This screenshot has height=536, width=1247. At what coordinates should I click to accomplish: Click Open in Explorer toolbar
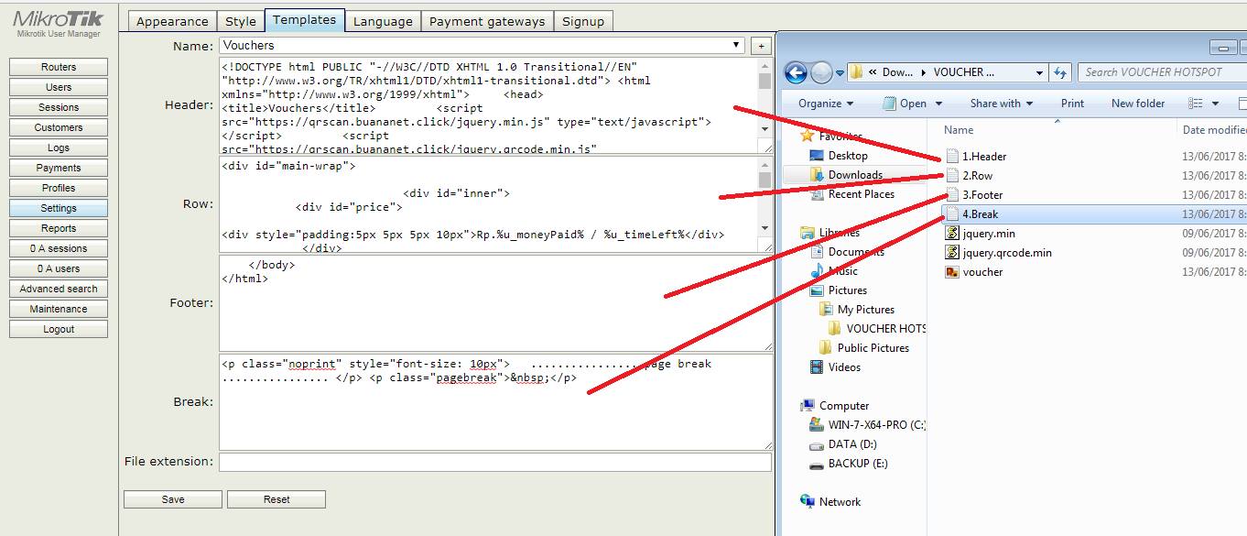click(x=905, y=104)
